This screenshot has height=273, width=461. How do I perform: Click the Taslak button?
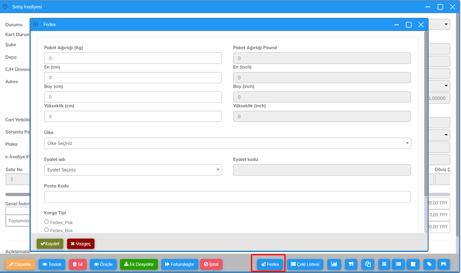(x=52, y=264)
